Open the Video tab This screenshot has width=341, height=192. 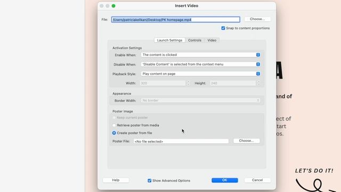point(212,41)
